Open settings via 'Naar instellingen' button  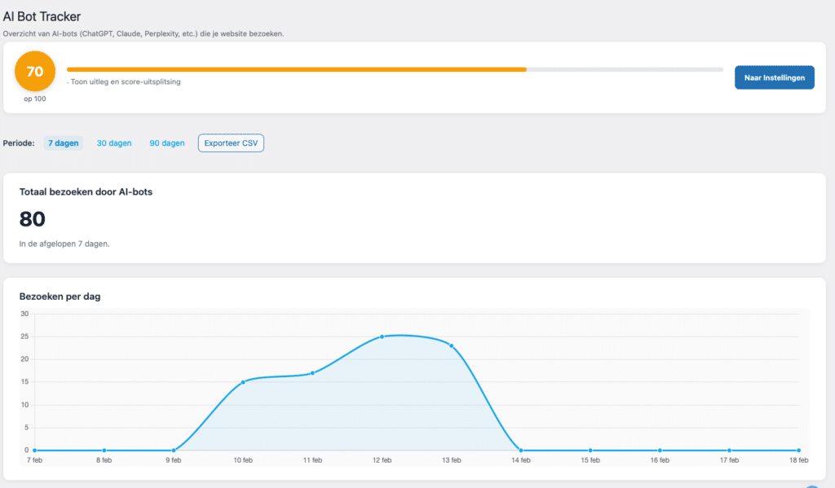[774, 77]
